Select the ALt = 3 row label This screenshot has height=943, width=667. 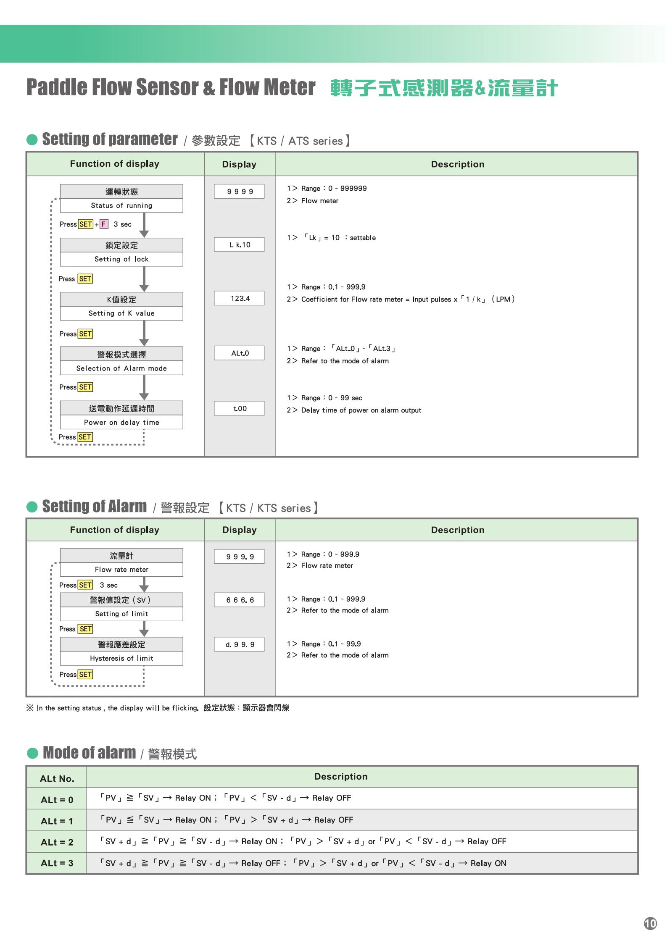[57, 864]
